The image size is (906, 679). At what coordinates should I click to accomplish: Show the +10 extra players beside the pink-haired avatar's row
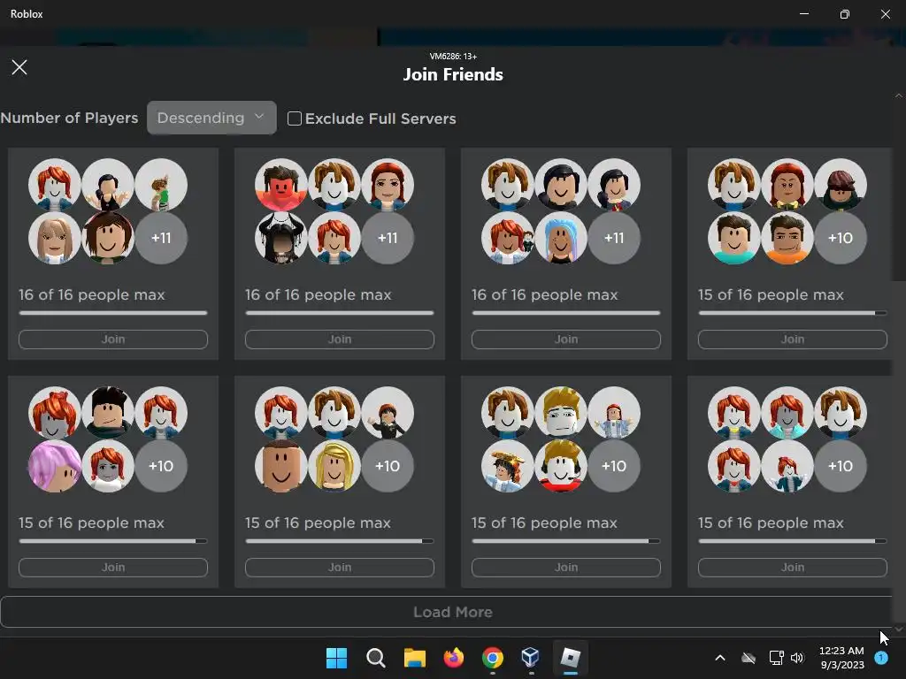pos(161,466)
